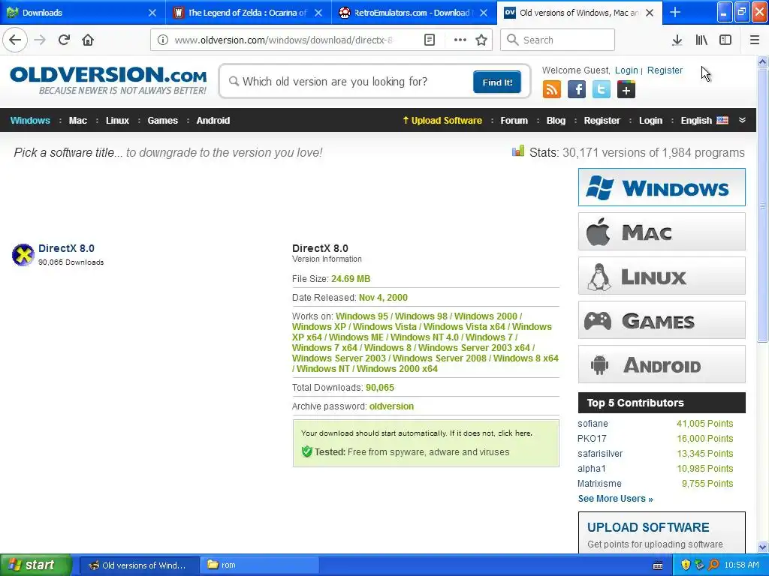Viewport: 769px width, 576px height.
Task: Click the scrollbar down arrow
Action: point(762,547)
